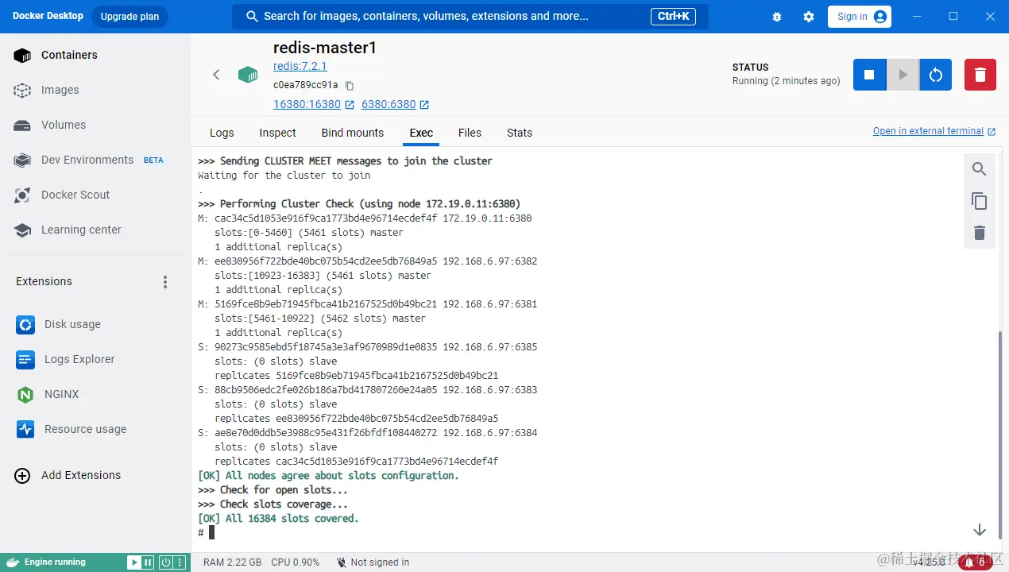1009x572 pixels.
Task: Click Add Extensions plus icon
Action: 22,475
